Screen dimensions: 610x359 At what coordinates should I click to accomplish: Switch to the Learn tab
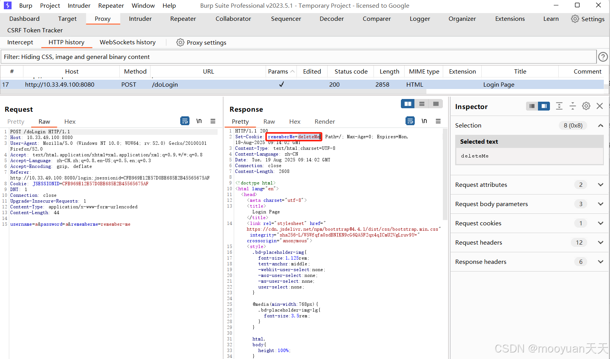tap(551, 18)
